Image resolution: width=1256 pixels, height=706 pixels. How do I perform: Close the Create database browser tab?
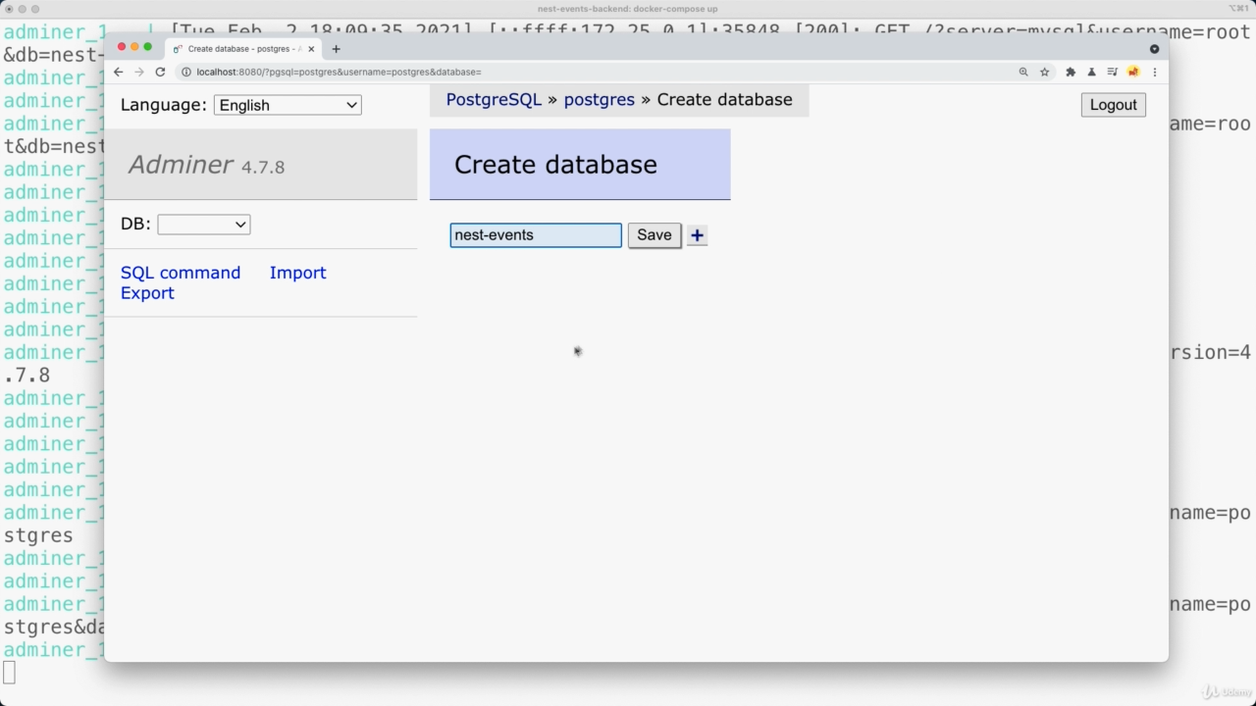311,48
